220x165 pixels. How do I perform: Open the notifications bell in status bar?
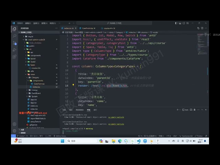click(206, 136)
